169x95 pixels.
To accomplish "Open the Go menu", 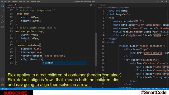I will (x=24, y=2).
